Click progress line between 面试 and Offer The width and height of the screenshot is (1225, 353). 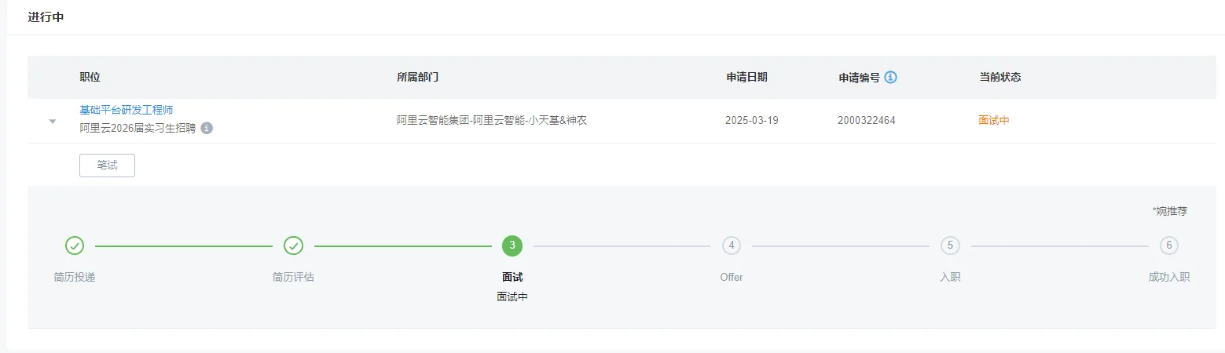(x=622, y=246)
